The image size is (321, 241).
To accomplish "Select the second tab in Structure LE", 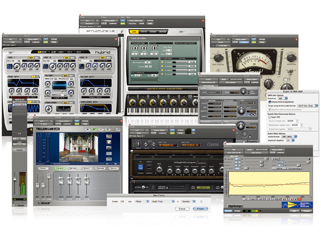I will (144, 32).
